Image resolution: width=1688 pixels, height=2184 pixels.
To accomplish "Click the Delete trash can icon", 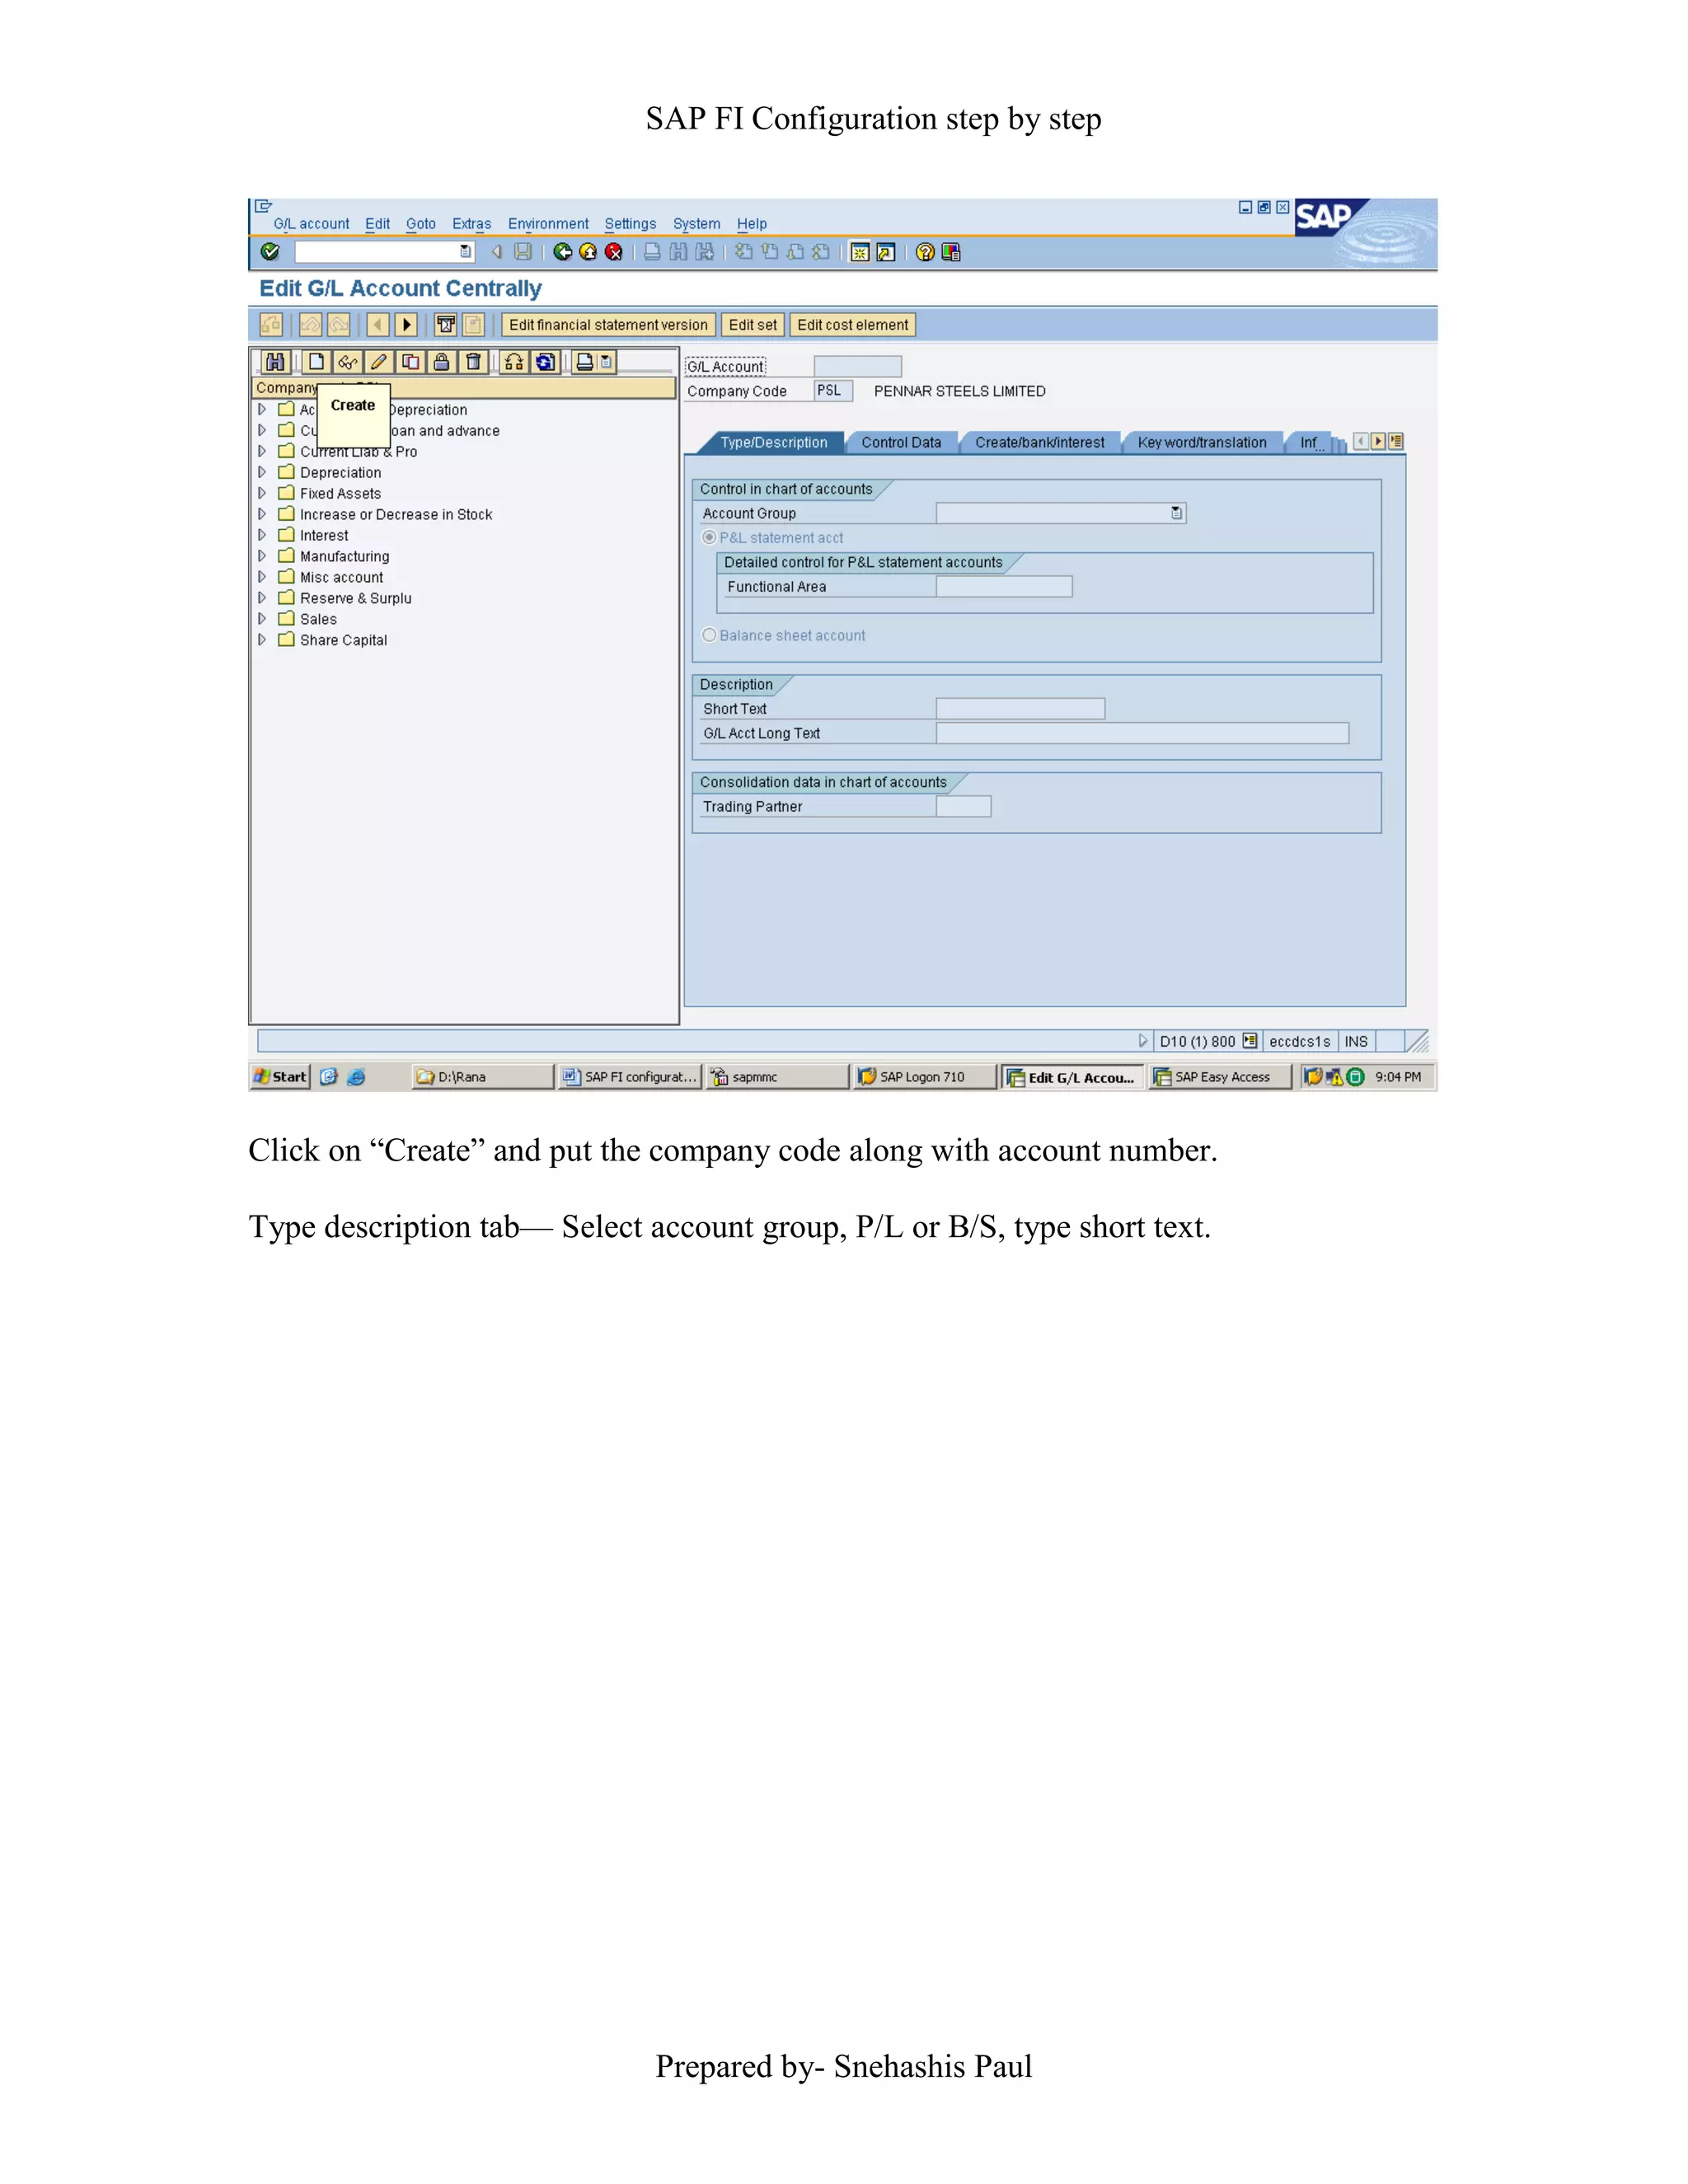I will coord(474,362).
